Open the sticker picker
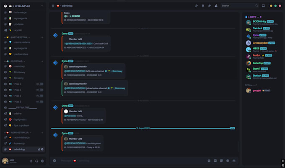 click(221, 161)
